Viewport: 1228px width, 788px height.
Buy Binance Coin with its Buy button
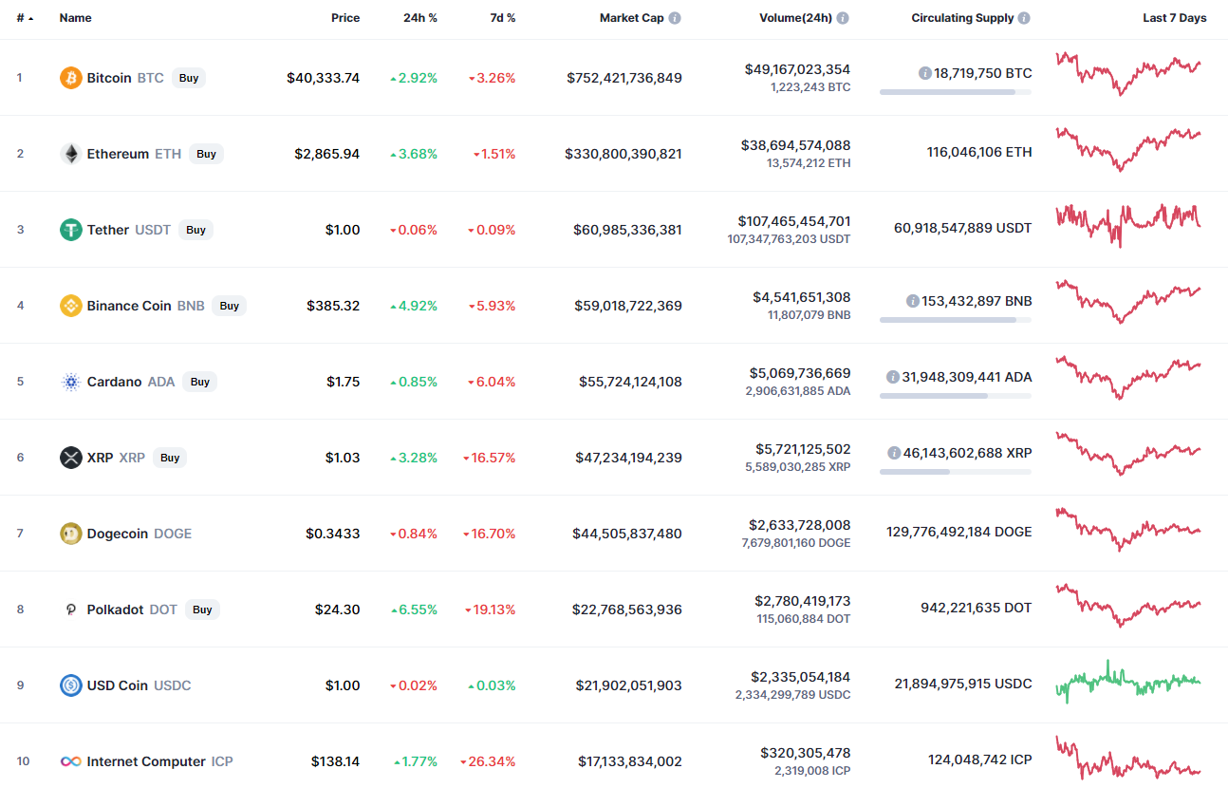coord(229,306)
